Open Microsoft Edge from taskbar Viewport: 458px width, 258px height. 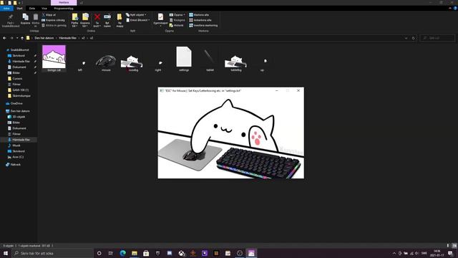coord(122,253)
